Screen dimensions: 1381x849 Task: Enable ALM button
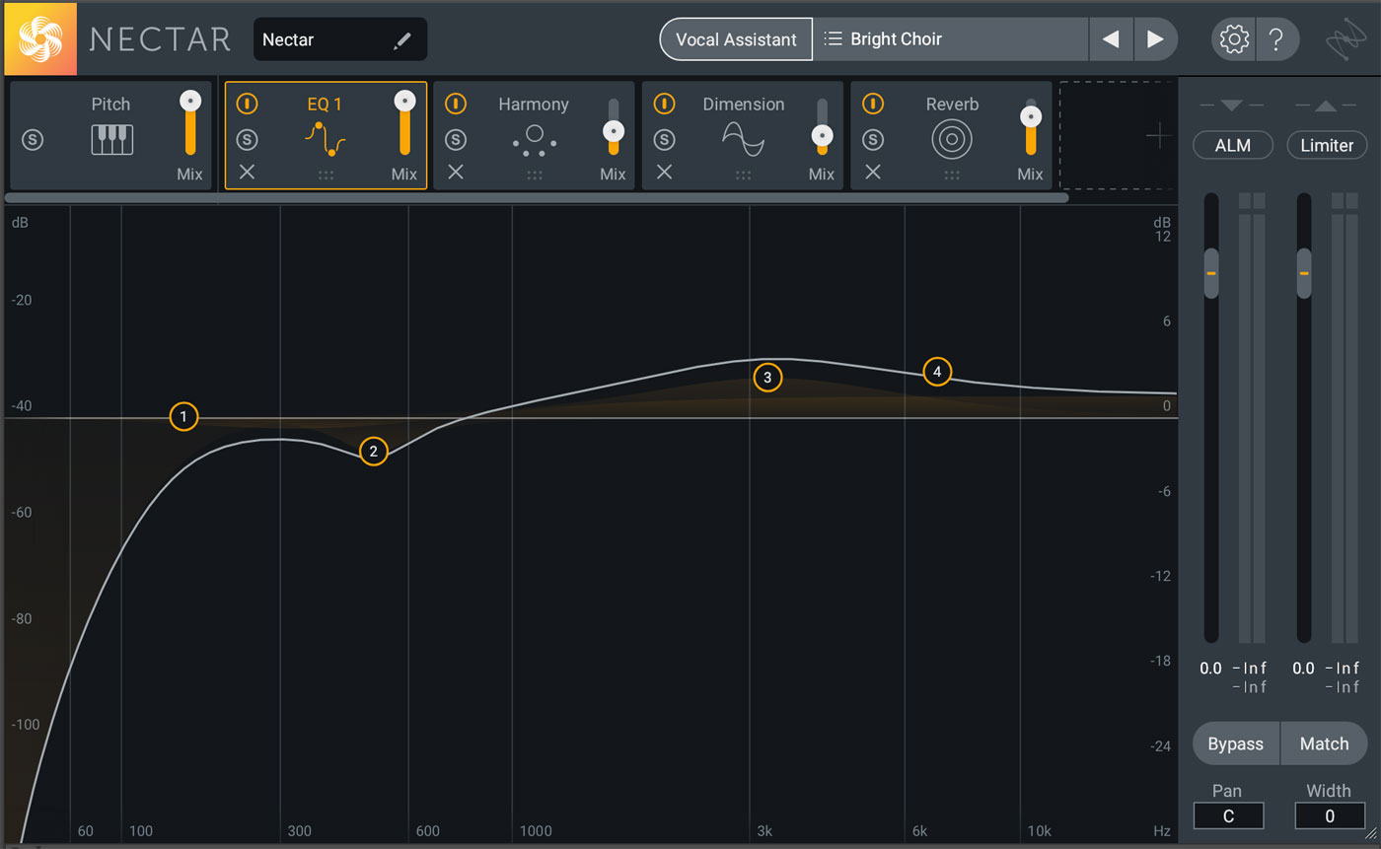[x=1232, y=145]
